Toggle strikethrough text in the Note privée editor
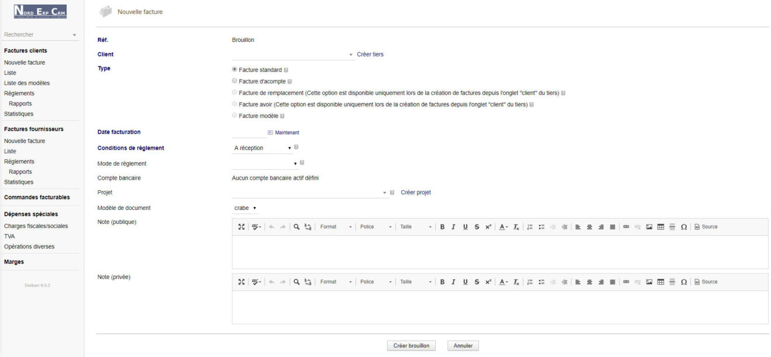 pyautogui.click(x=477, y=281)
